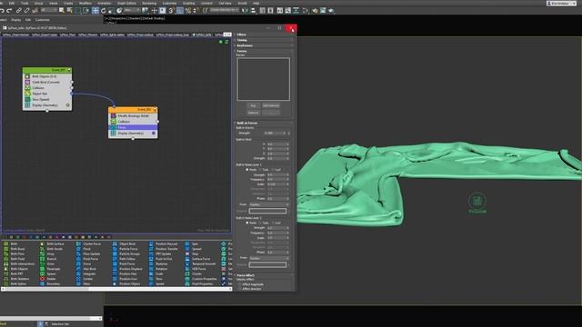Open Event_002 header dropdown arrow
The width and height of the screenshot is (582, 327).
click(155, 109)
